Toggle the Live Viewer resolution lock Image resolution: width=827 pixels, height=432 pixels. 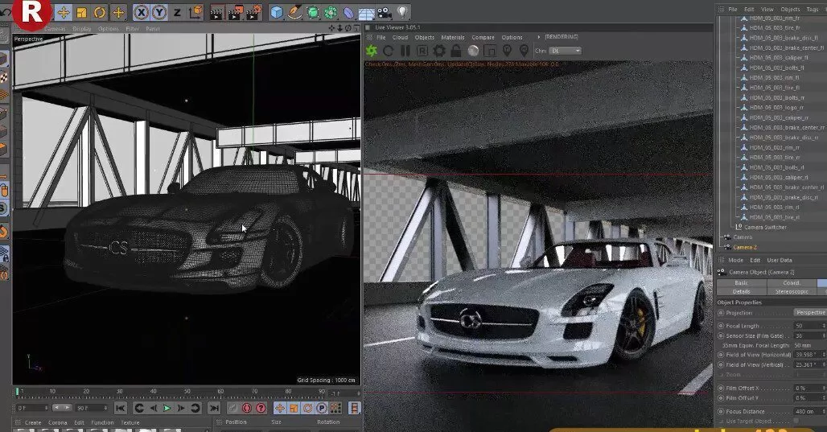(457, 51)
